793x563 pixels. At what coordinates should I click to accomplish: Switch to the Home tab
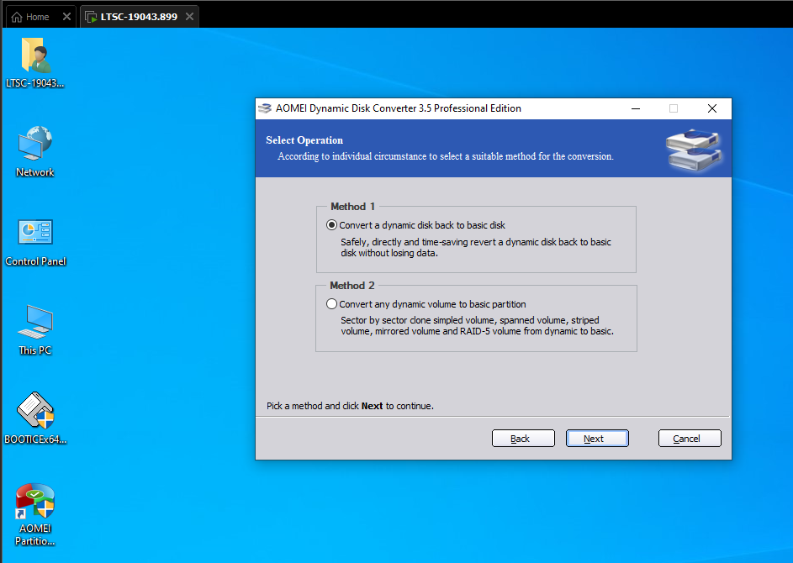37,17
